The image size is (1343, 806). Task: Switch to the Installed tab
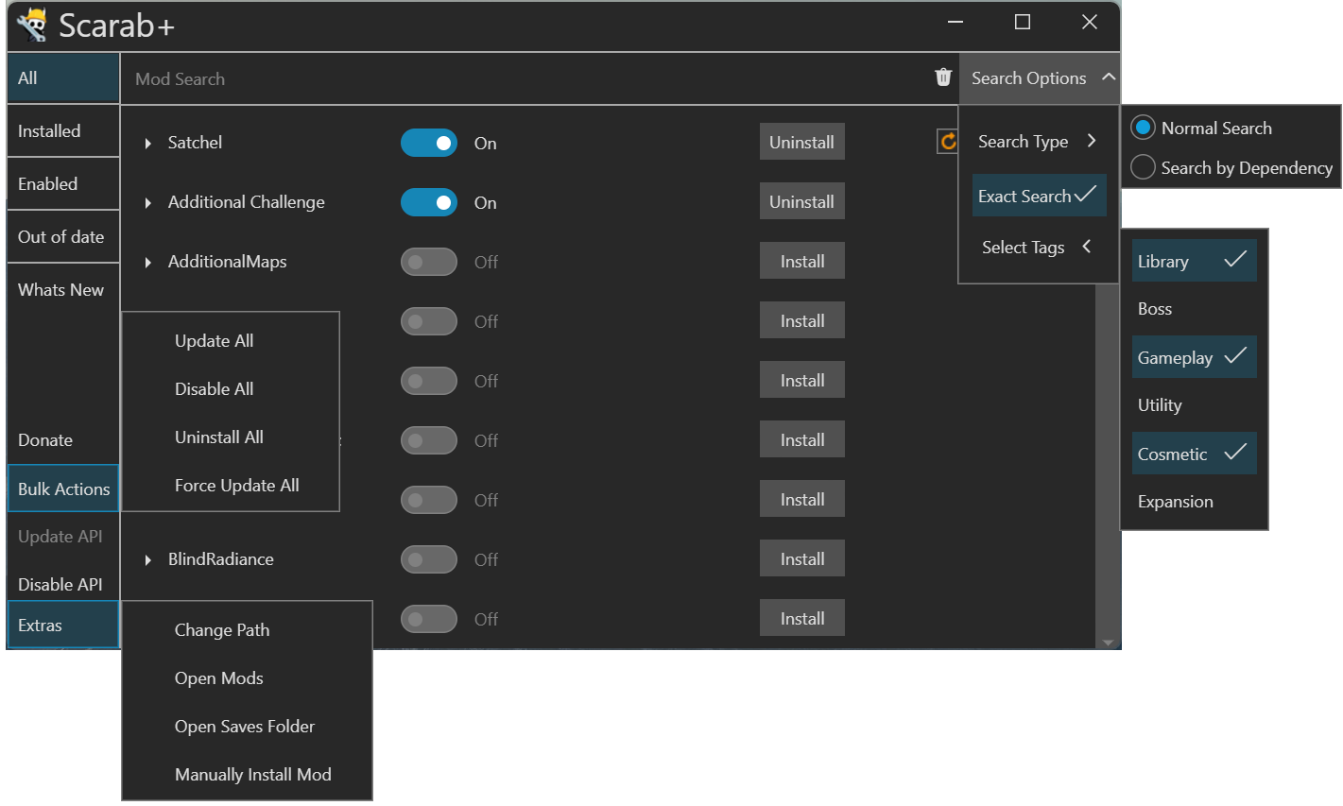pyautogui.click(x=63, y=131)
